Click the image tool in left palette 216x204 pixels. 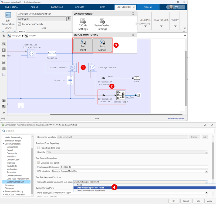tap(4, 68)
